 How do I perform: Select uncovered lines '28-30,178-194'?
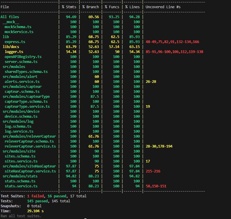click(159, 146)
